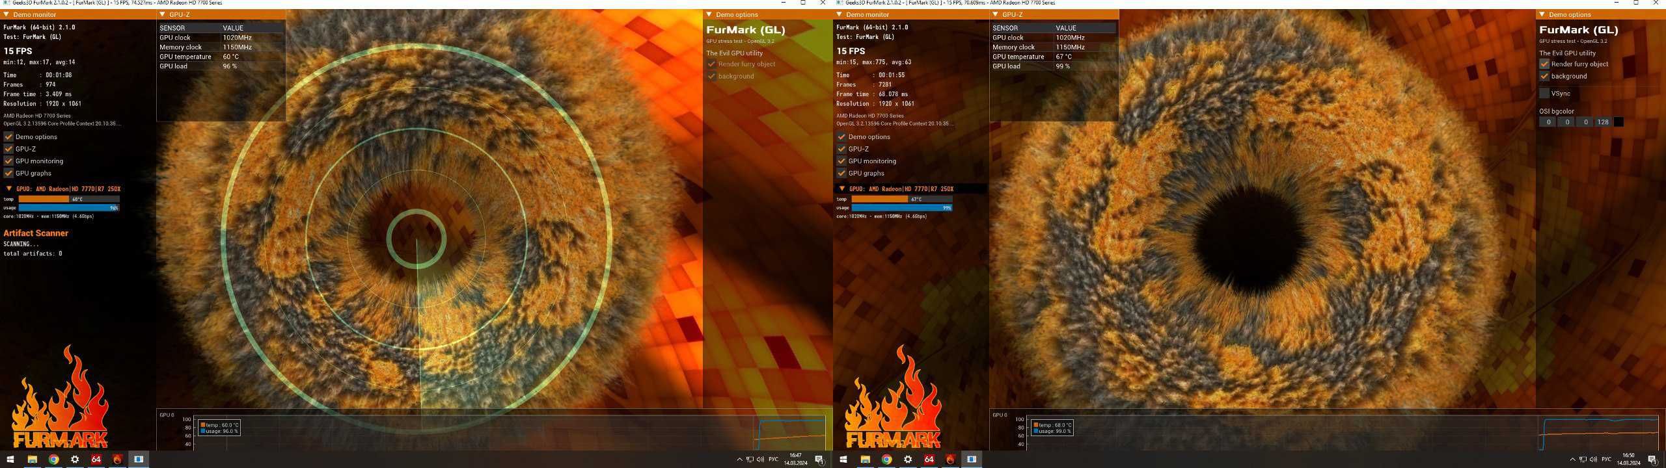The width and height of the screenshot is (1666, 468).
Task: Collapse the Demo monitor panel in left window
Action: click(x=6, y=14)
